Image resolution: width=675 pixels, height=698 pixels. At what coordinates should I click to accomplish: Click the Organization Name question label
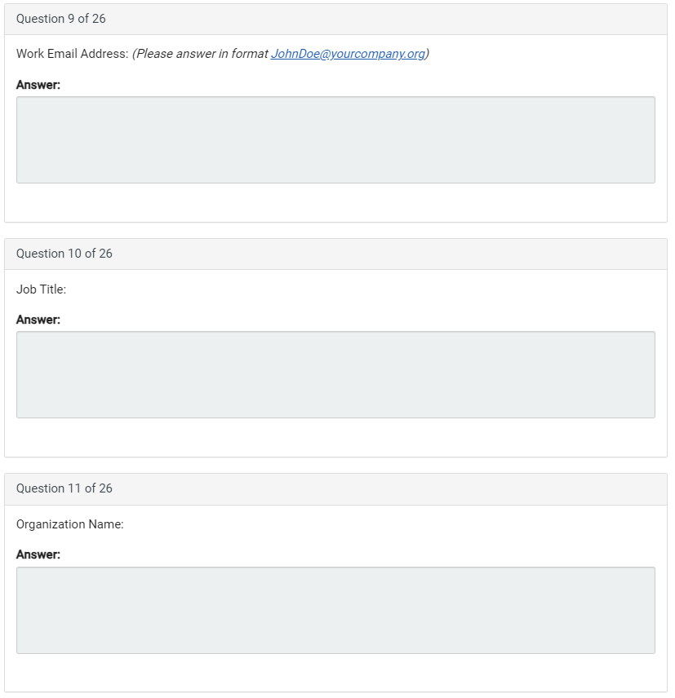click(69, 524)
